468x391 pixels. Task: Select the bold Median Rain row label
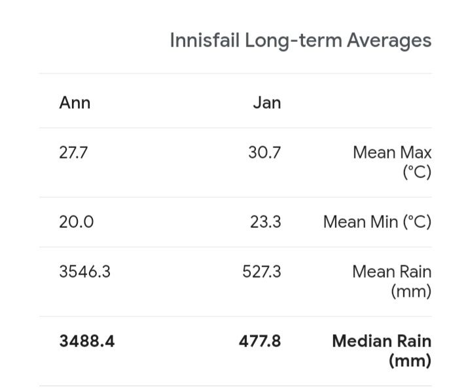[382, 341]
